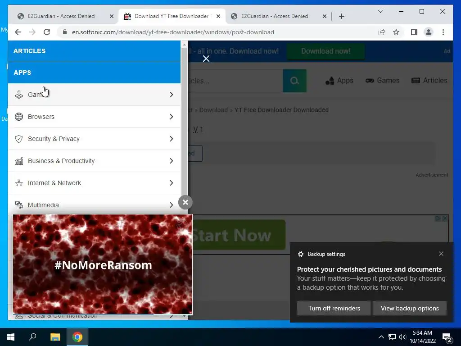Select the Games category row

click(94, 95)
